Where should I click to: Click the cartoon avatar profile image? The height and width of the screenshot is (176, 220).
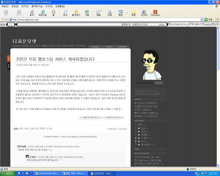tap(152, 65)
